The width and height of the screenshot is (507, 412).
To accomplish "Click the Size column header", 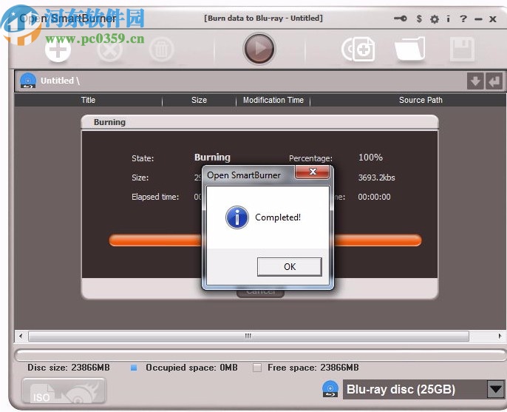I will pyautogui.click(x=199, y=100).
